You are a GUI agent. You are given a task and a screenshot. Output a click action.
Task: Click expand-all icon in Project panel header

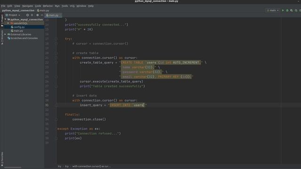click(x=32, y=15)
